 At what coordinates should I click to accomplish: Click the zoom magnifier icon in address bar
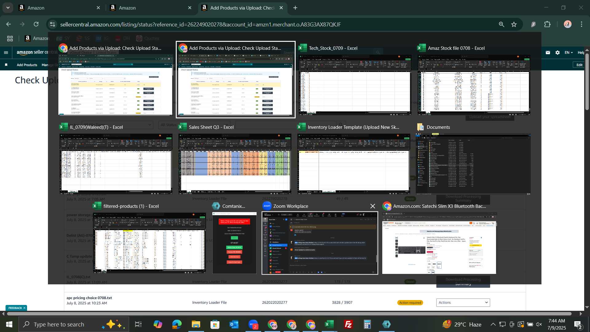pos(502,24)
